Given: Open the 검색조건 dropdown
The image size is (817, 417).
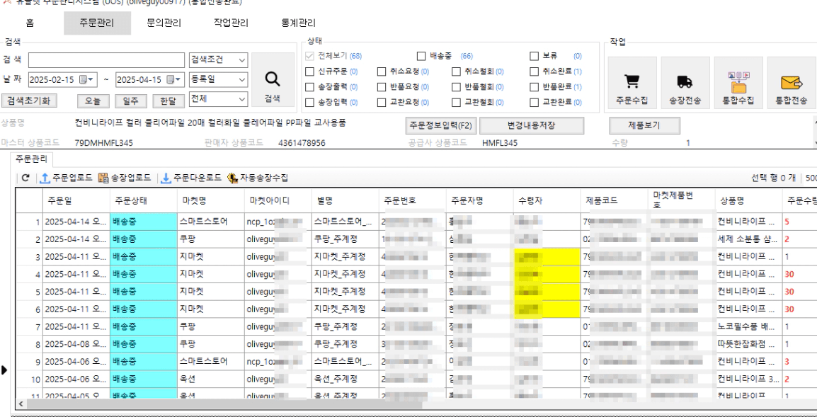Looking at the screenshot, I should (242, 60).
